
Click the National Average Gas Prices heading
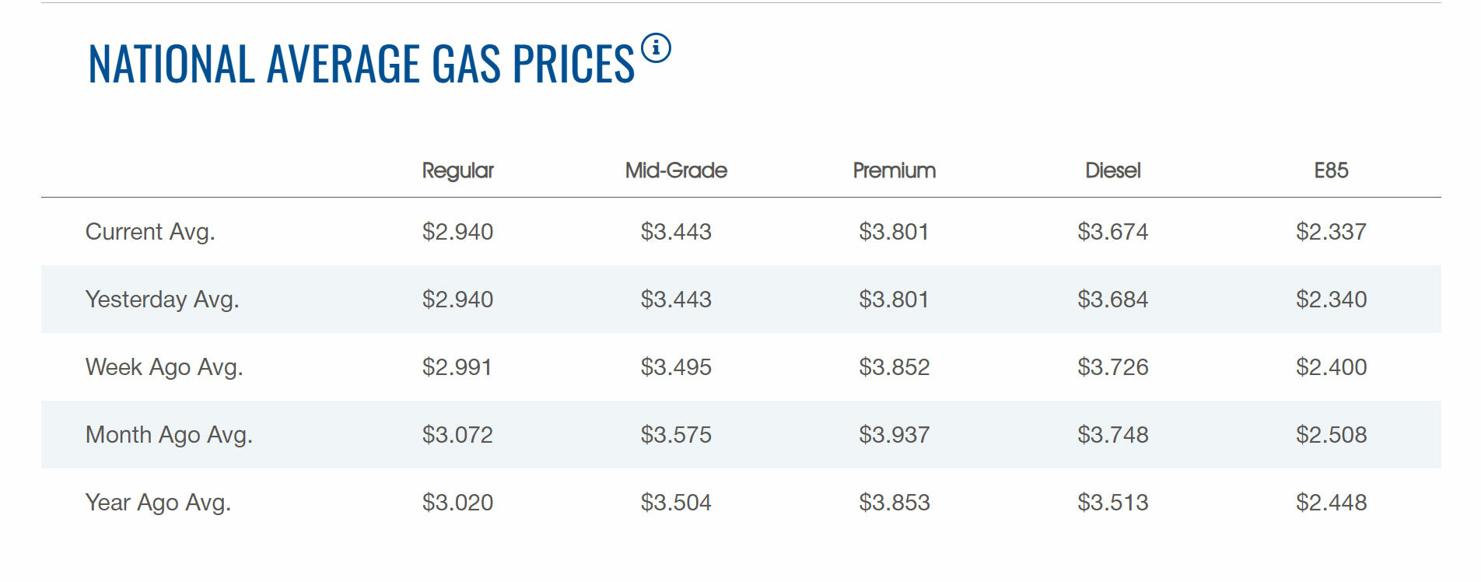pos(361,64)
